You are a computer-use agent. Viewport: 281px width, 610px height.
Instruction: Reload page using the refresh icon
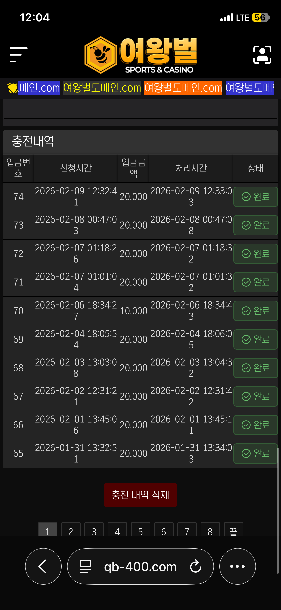click(x=195, y=566)
